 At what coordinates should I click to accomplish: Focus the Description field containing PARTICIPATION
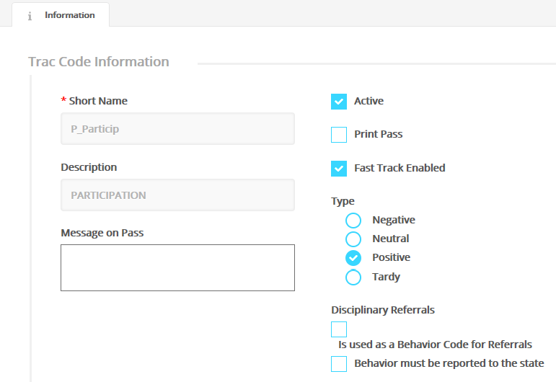177,195
